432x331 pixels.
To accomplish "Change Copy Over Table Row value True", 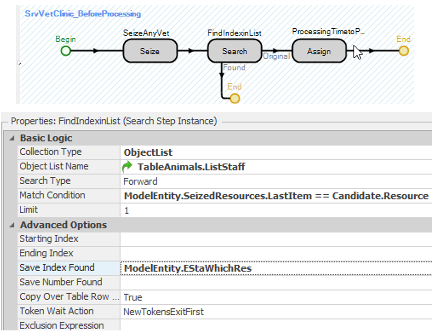I will point(276,297).
